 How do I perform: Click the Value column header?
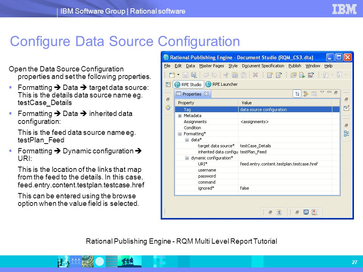(x=285, y=103)
